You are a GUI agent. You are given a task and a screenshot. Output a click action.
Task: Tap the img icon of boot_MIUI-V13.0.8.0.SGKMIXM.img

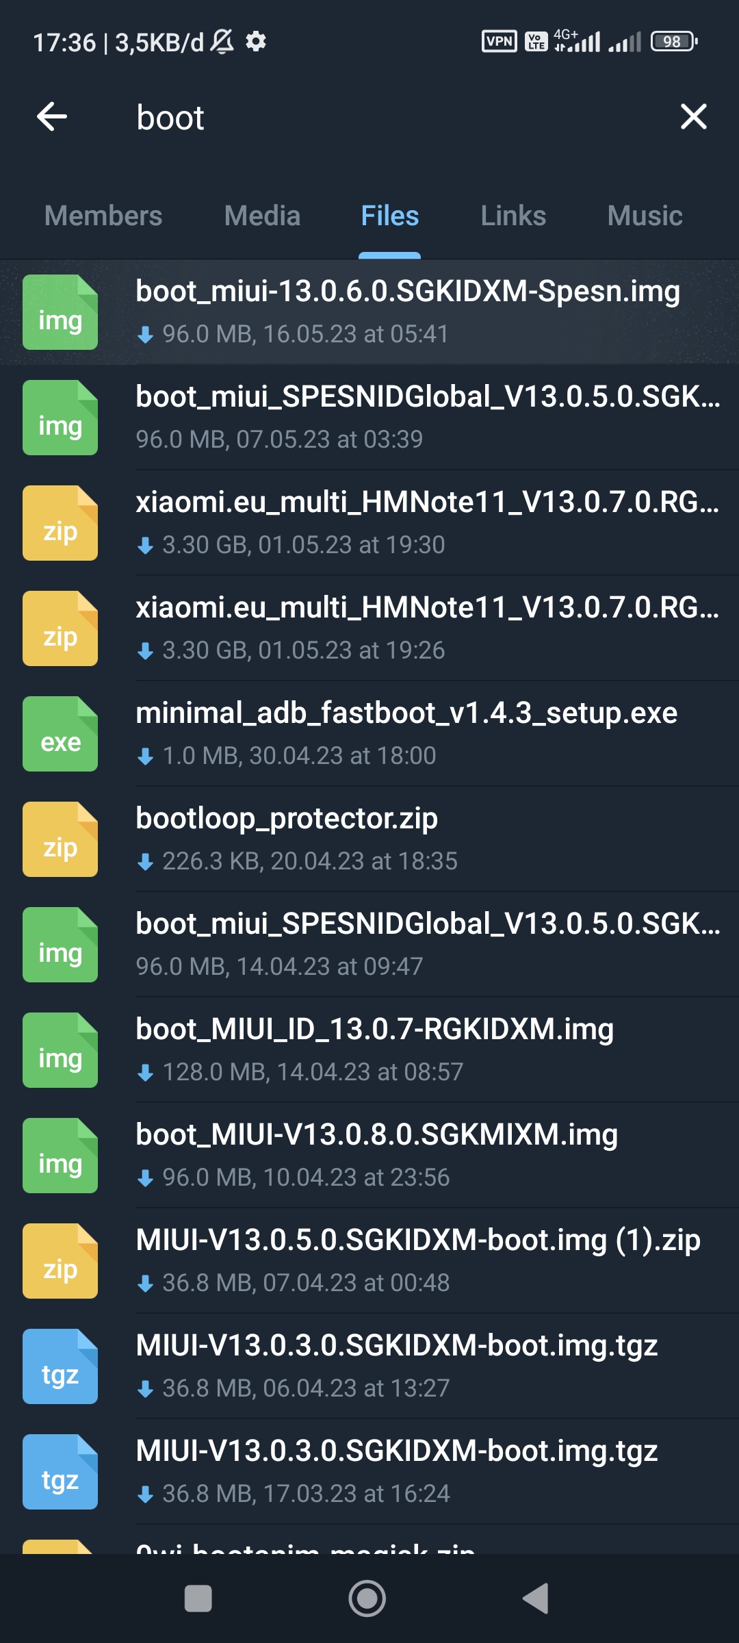pyautogui.click(x=60, y=1156)
